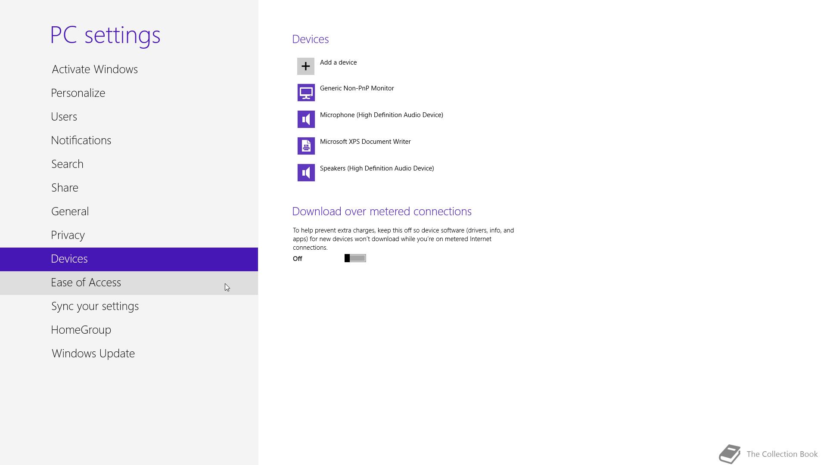Image resolution: width=827 pixels, height=465 pixels.
Task: Select the Speakers device icon
Action: [306, 173]
